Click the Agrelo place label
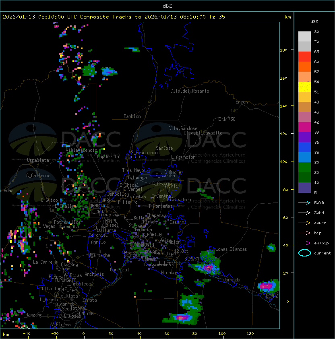 [x=98, y=242]
